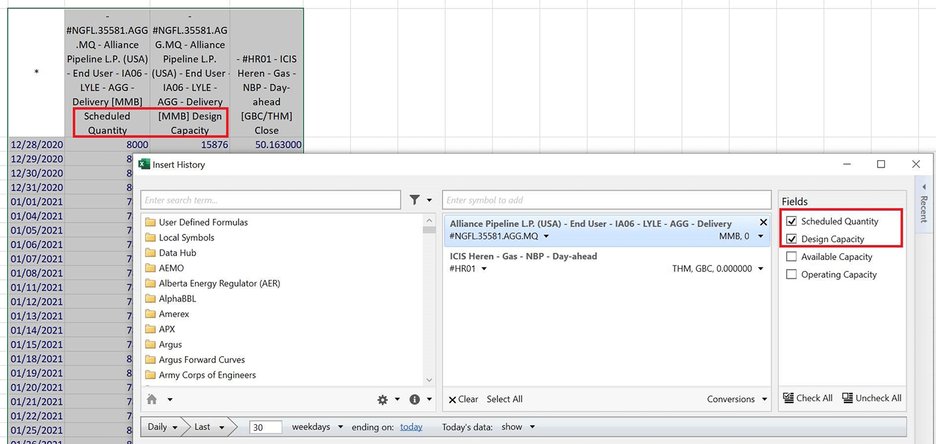
Task: Click Select All symbols
Action: (505, 399)
